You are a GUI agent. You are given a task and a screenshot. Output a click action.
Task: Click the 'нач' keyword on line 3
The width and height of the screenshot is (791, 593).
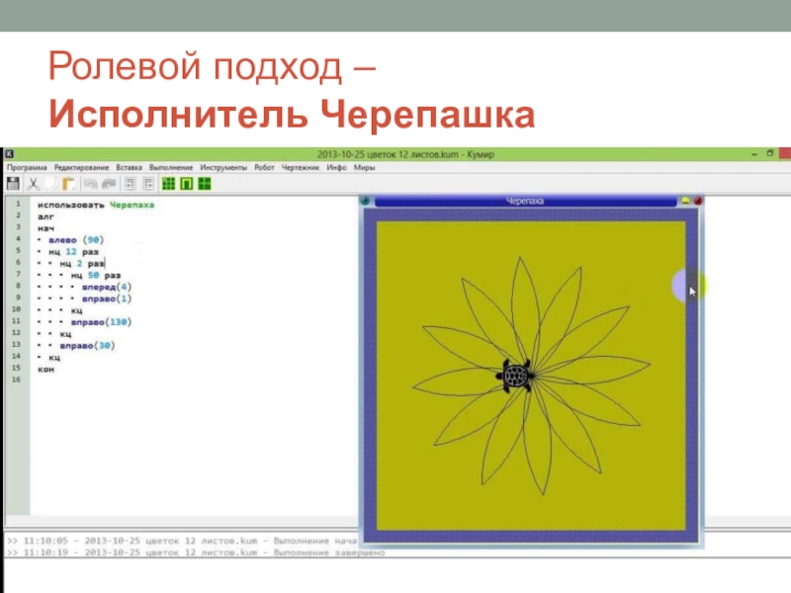click(45, 228)
